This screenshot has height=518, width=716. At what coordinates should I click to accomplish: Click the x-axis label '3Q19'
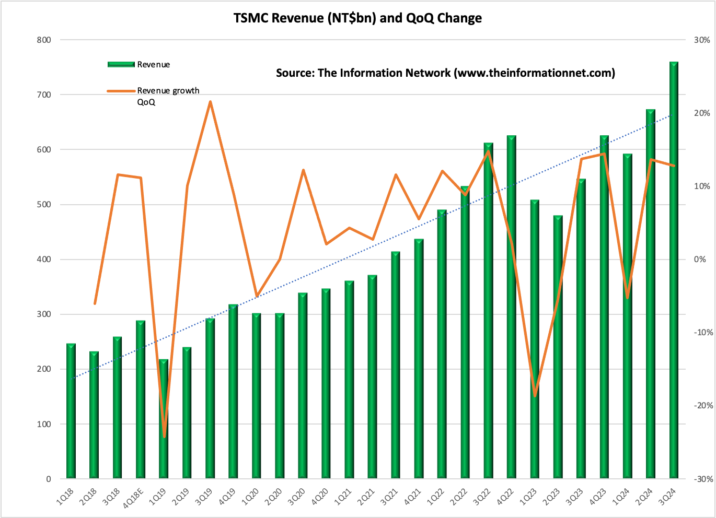(x=203, y=495)
